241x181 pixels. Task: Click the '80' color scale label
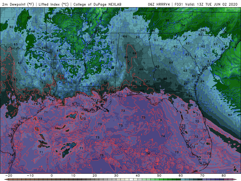(224, 176)
